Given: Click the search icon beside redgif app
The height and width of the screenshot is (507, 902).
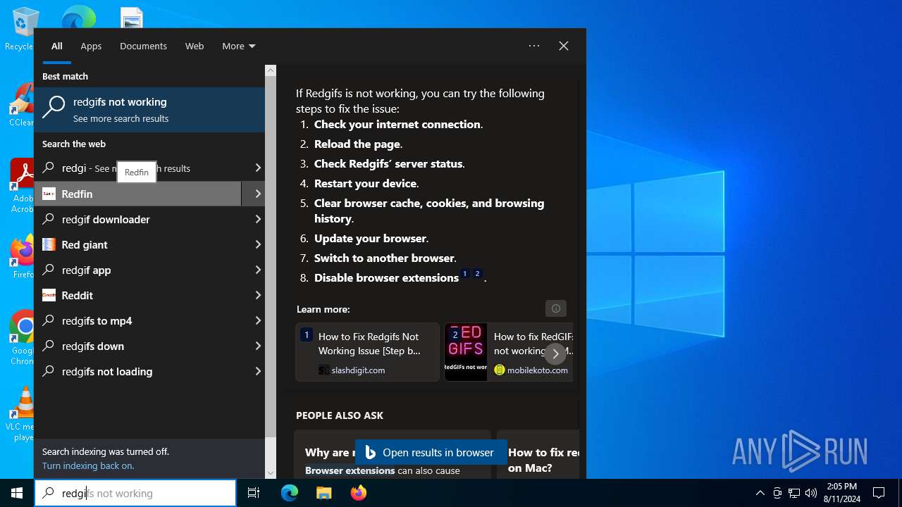Looking at the screenshot, I should (49, 270).
